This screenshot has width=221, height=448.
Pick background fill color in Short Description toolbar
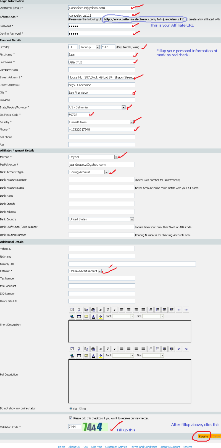(101, 316)
